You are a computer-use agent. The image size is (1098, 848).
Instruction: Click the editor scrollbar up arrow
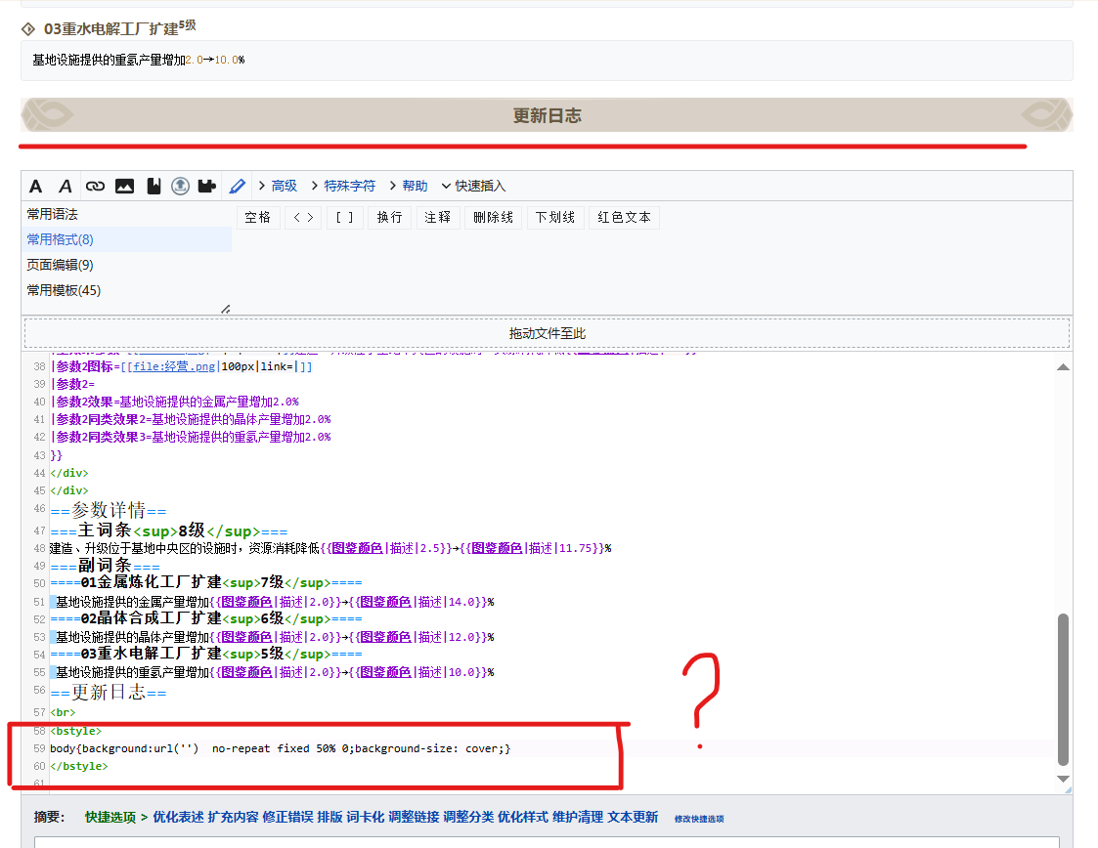tap(1062, 366)
